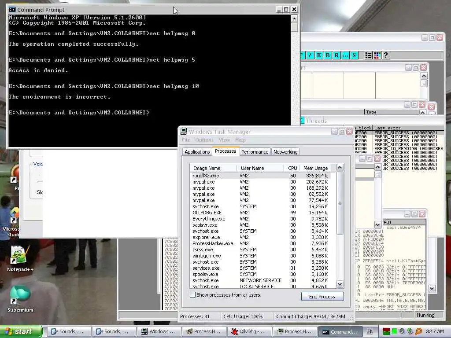Click Command Prompt scrollbar up arrow

click(294, 18)
